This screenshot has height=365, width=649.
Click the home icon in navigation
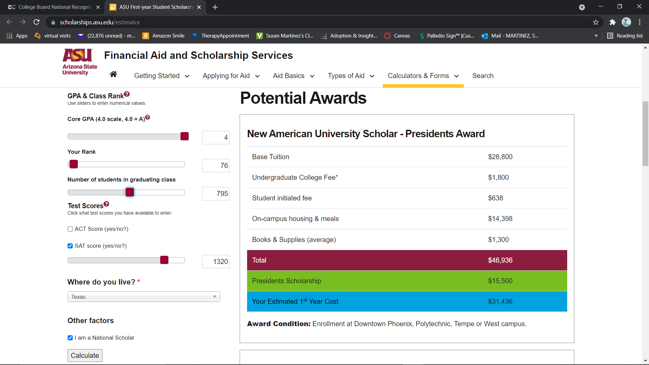(x=113, y=75)
